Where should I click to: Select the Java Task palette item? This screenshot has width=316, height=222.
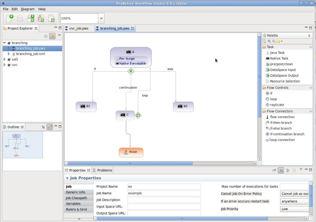pos(277,52)
